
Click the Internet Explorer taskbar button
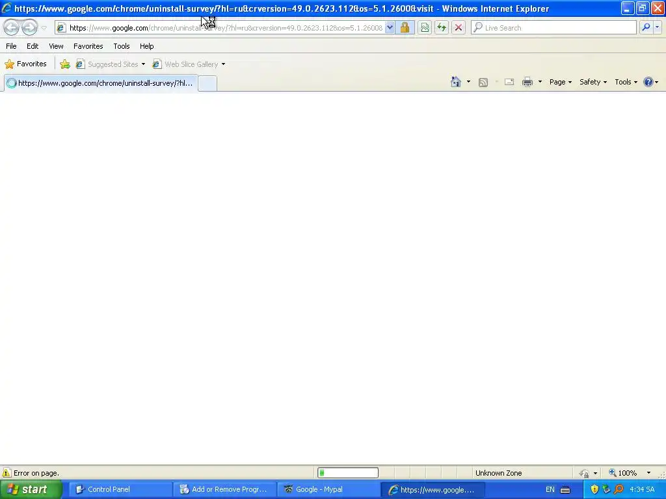point(433,490)
